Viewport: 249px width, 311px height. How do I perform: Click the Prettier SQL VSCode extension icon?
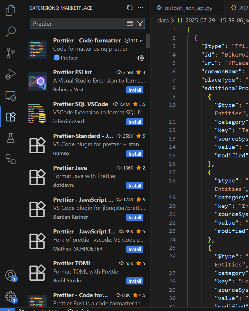point(37,113)
